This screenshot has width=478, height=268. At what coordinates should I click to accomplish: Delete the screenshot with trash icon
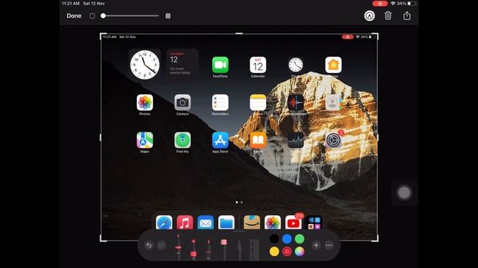tap(388, 16)
